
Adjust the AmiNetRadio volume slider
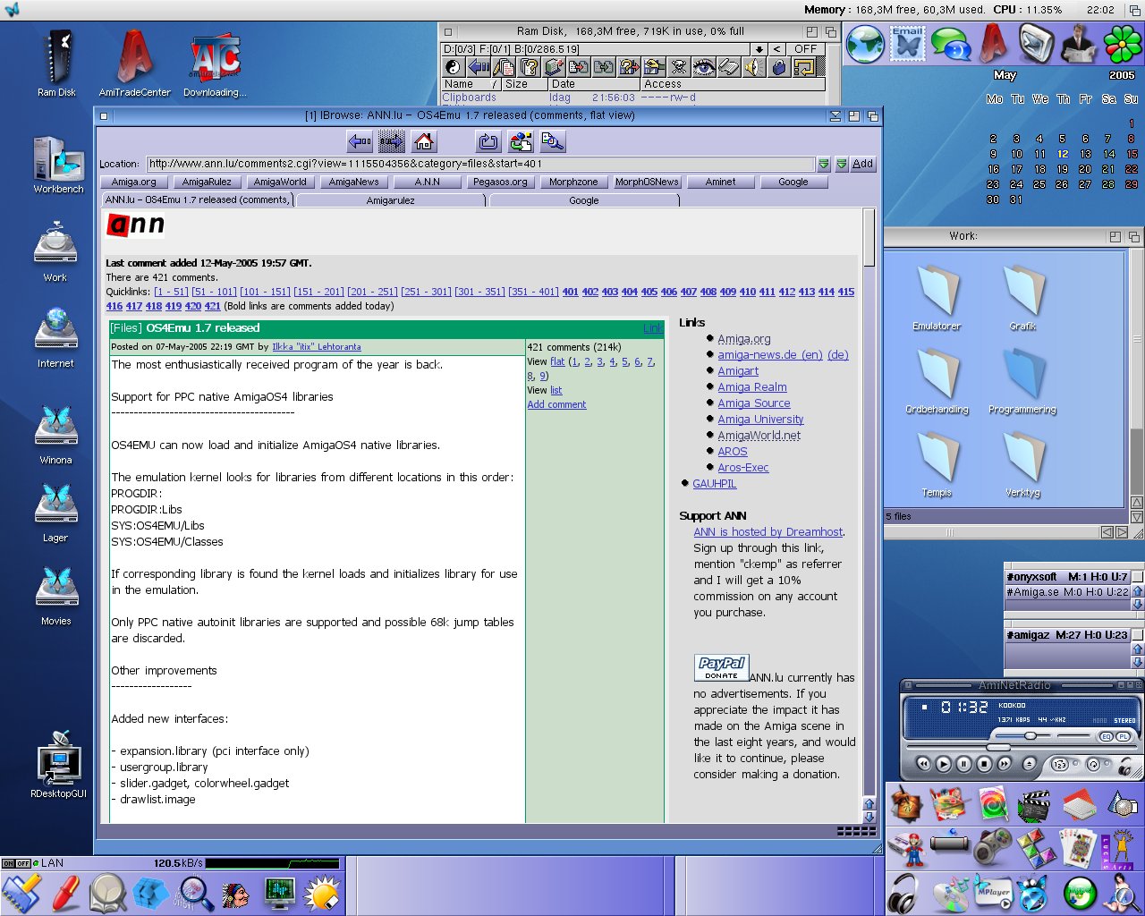(x=1030, y=735)
